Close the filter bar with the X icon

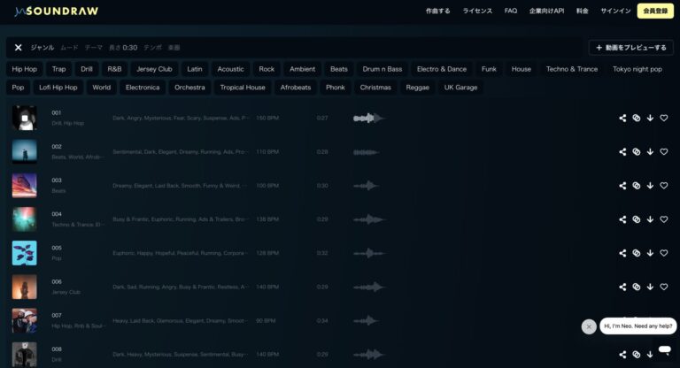point(18,48)
